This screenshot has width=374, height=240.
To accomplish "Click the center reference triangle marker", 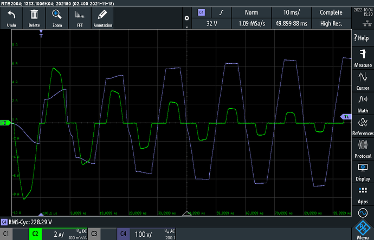I will [187, 213].
